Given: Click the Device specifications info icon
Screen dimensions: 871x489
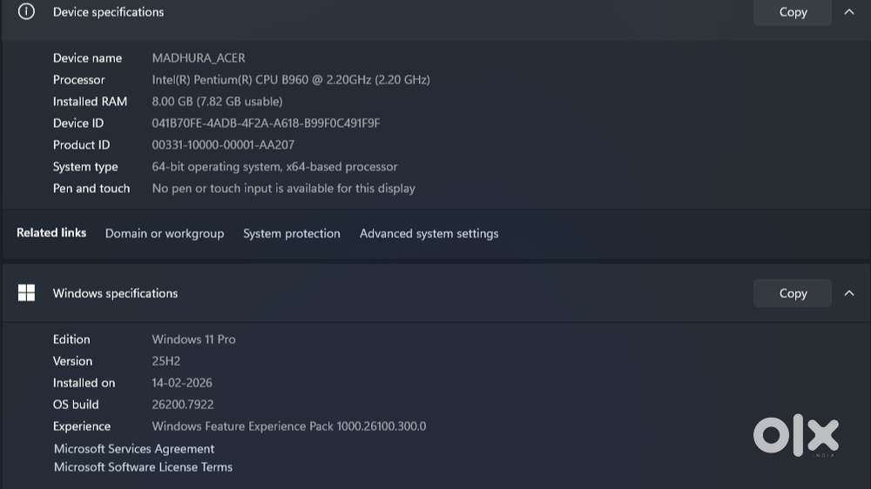Looking at the screenshot, I should [x=26, y=11].
